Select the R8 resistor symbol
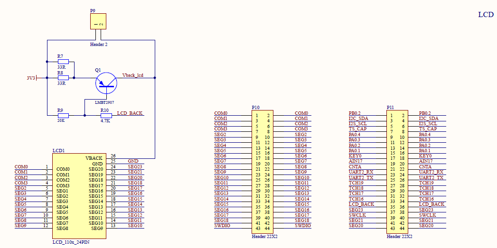 click(x=63, y=78)
